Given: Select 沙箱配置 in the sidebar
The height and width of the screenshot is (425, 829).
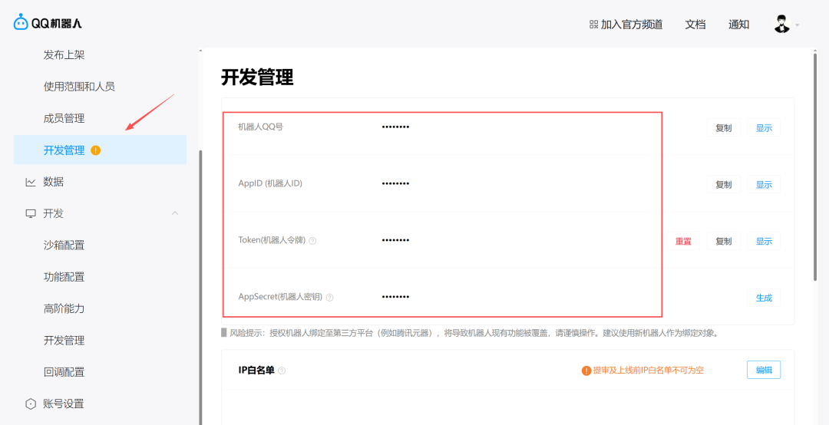Looking at the screenshot, I should 64,245.
